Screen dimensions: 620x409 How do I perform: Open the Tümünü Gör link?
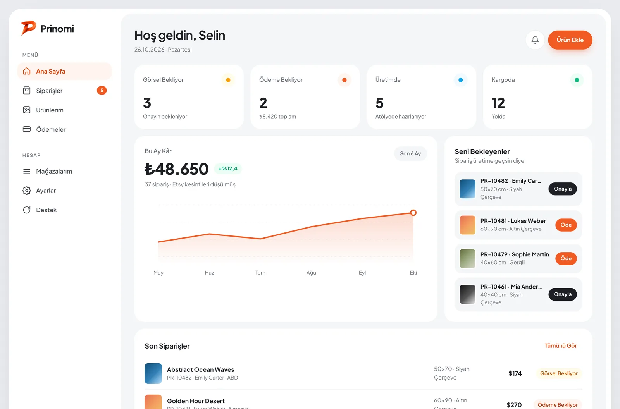[x=561, y=346]
